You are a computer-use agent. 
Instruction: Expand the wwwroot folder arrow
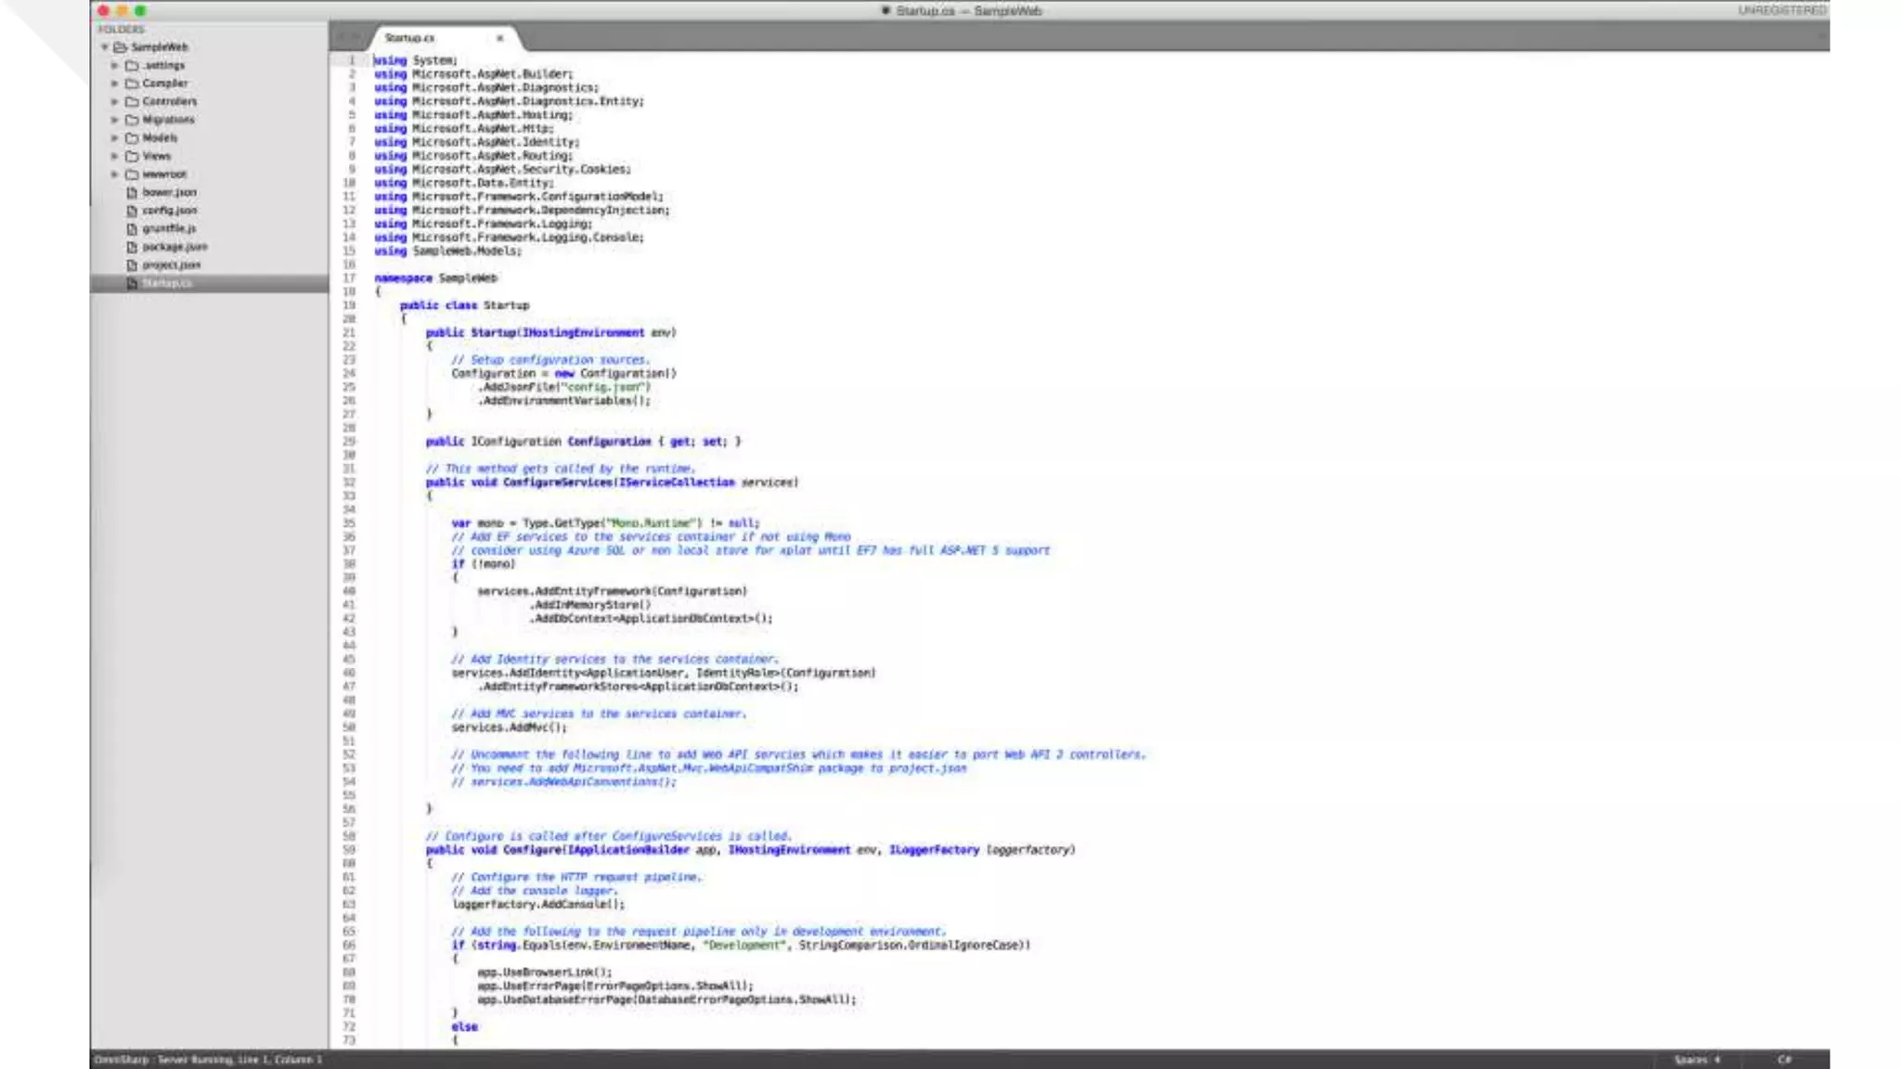pyautogui.click(x=115, y=174)
